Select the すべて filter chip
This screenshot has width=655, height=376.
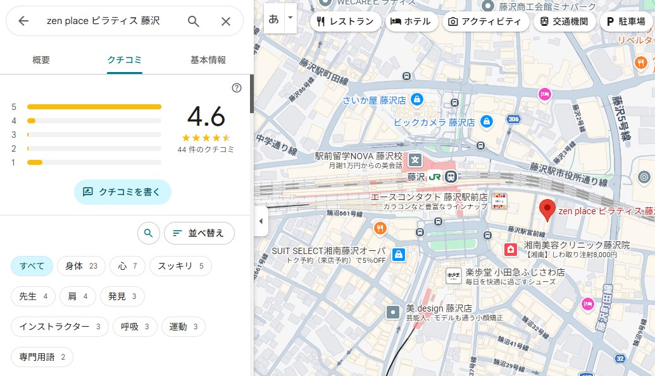click(32, 266)
